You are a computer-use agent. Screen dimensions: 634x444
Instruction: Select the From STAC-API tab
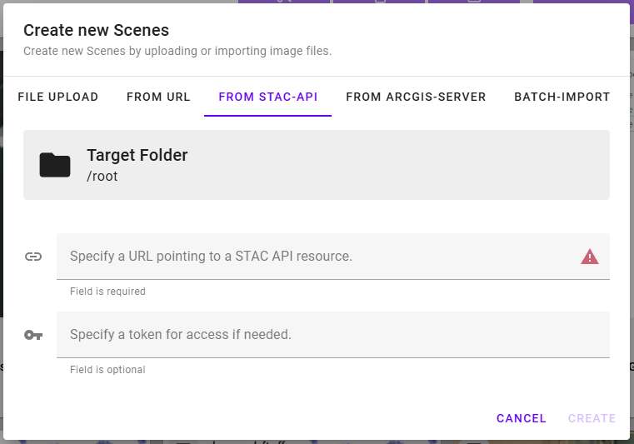pyautogui.click(x=267, y=97)
